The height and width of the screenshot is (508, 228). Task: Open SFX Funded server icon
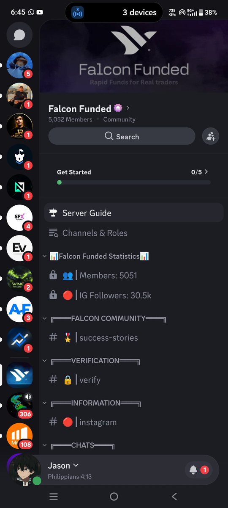pyautogui.click(x=19, y=218)
